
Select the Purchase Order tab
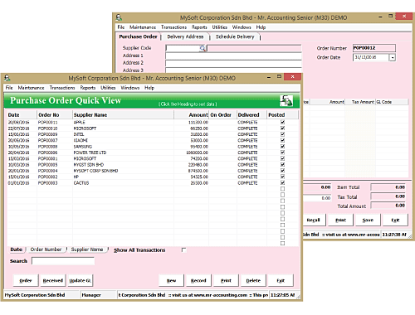pyautogui.click(x=138, y=36)
